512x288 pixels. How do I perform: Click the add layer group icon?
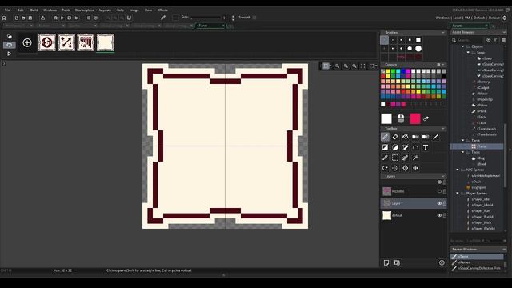point(397,263)
